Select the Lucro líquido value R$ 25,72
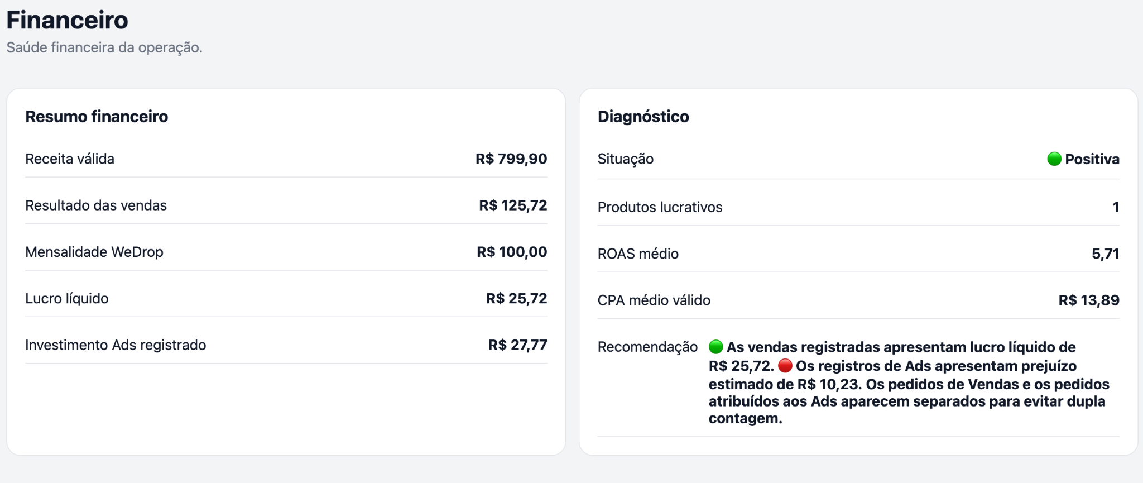 (x=517, y=298)
